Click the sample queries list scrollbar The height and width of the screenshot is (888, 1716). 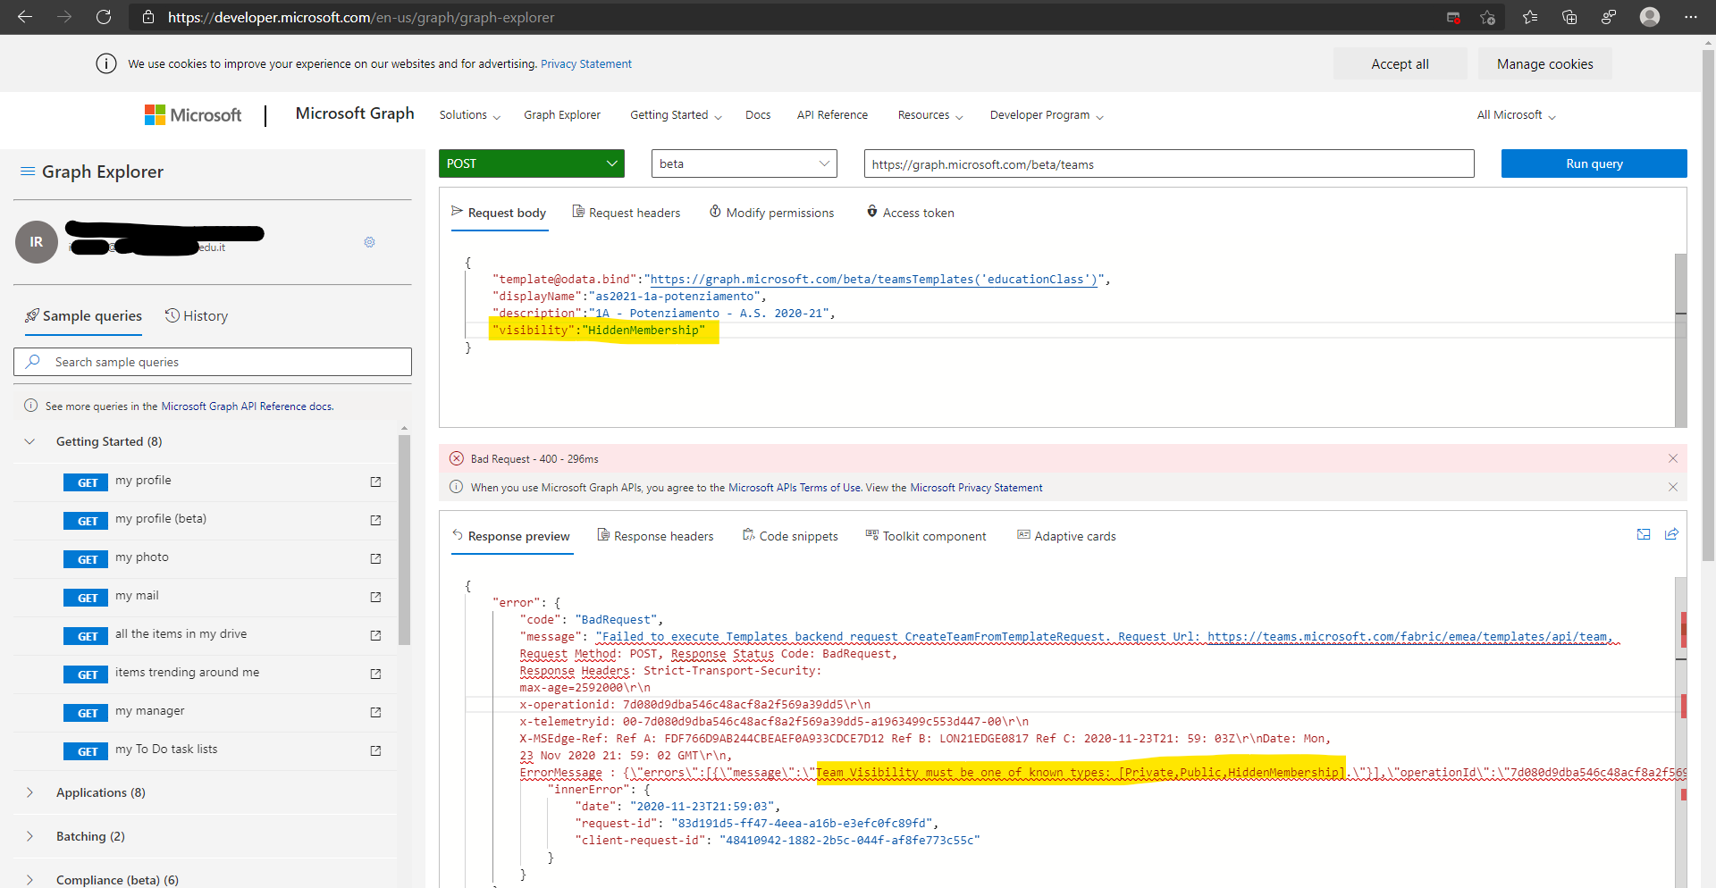click(404, 540)
